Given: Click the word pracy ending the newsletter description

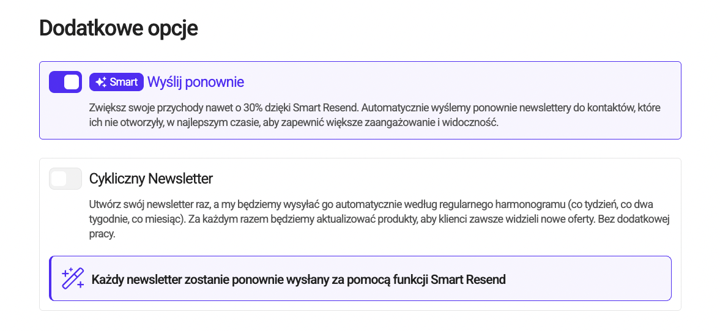Looking at the screenshot, I should pyautogui.click(x=102, y=234).
